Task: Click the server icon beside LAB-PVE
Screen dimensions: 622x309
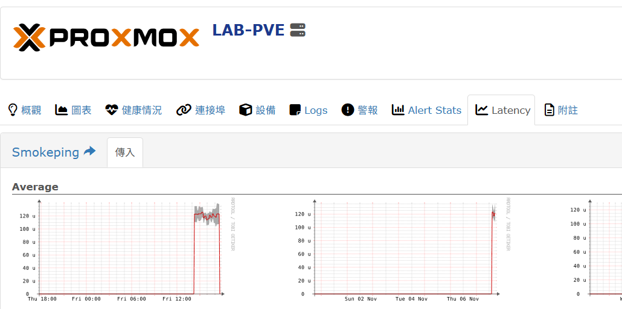Action: tap(298, 30)
